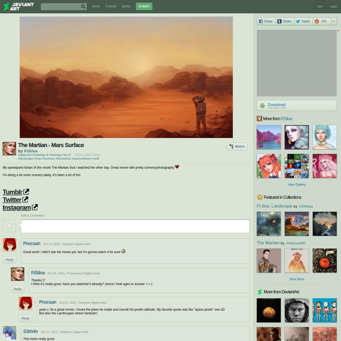Open Procsan's avatar on Oct 14 comment

(x=10, y=245)
